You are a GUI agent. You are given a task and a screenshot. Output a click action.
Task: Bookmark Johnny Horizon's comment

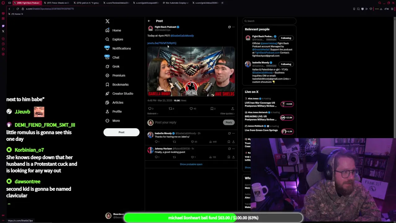229,157
